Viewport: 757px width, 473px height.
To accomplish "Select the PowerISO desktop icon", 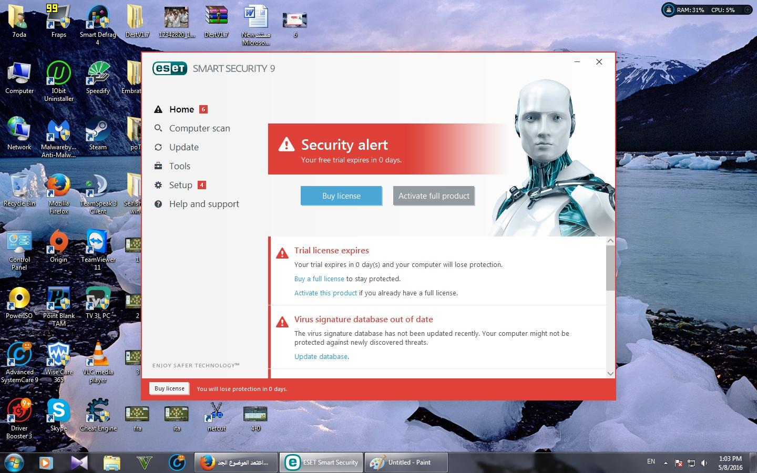I will tap(19, 302).
